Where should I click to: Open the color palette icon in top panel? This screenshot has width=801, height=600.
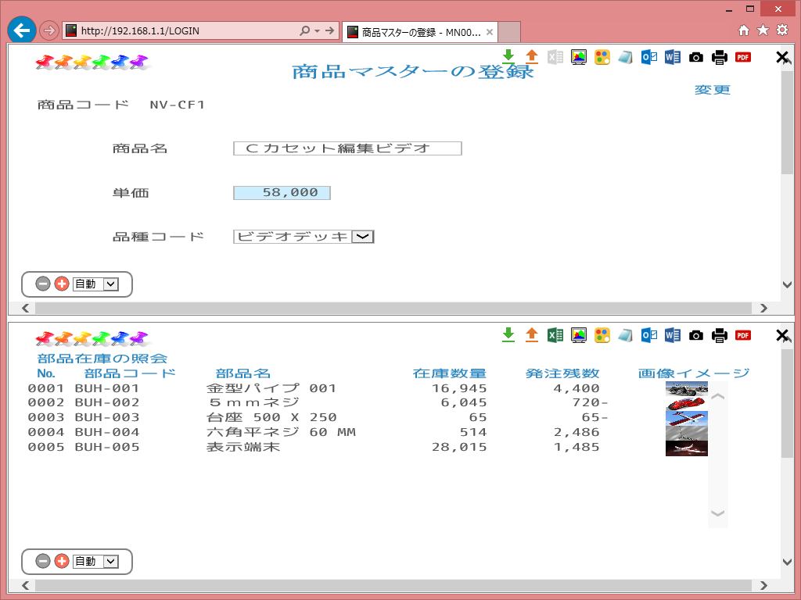602,56
